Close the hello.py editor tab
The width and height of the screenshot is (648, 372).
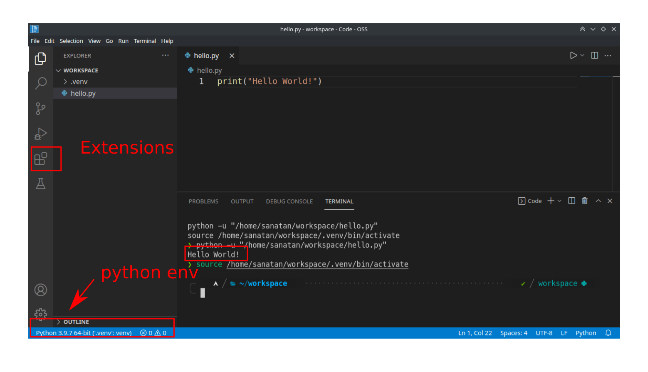pos(232,56)
